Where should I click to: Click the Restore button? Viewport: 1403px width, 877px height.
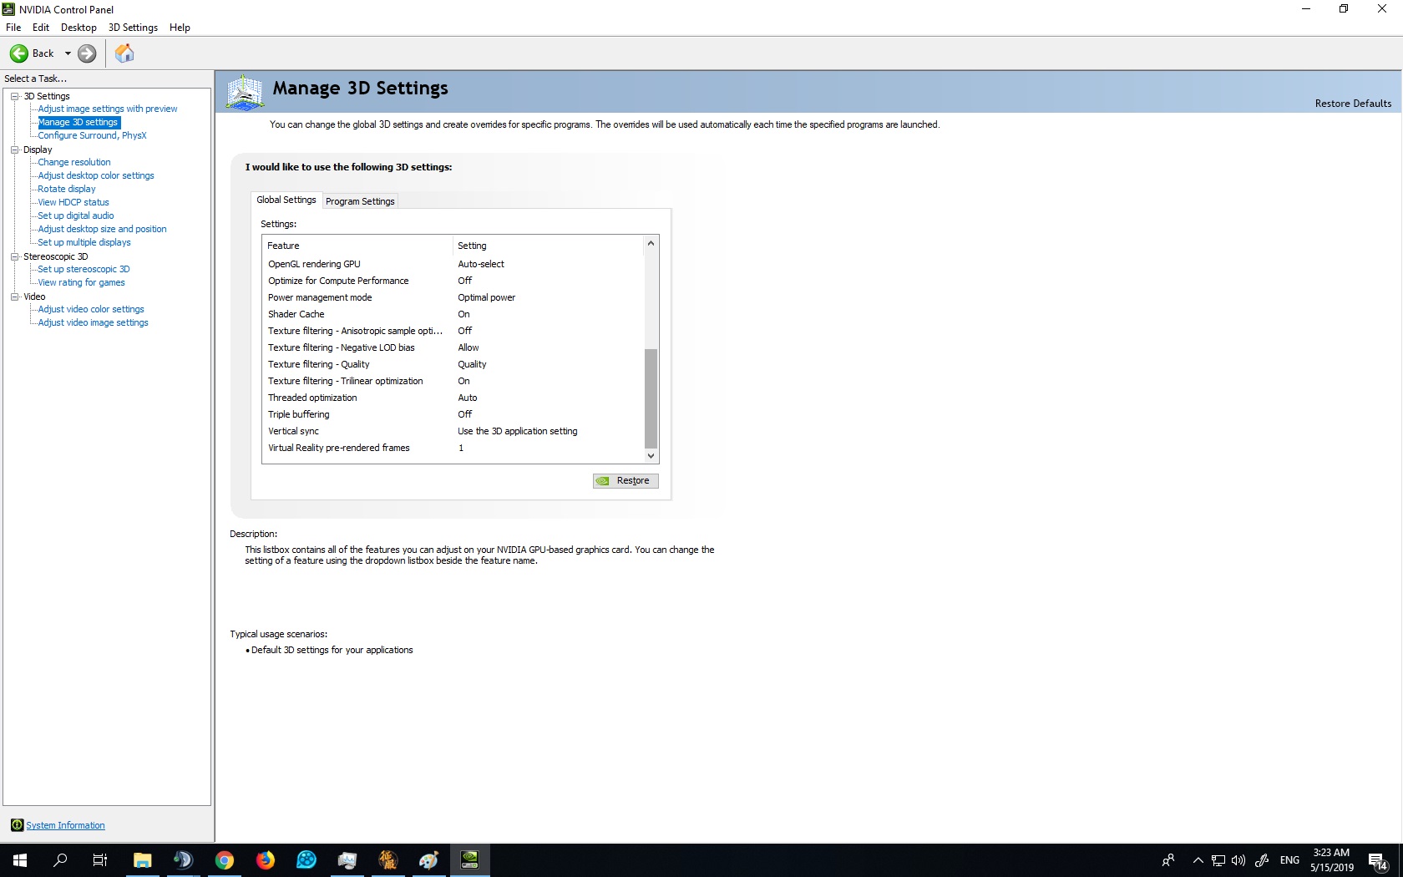626,481
